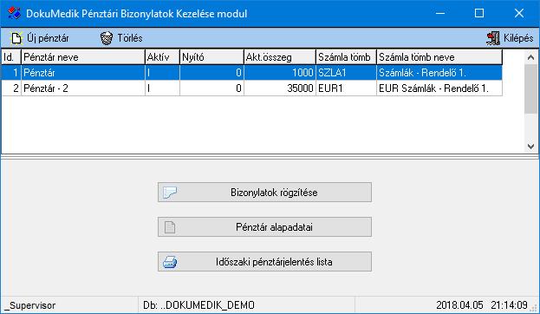This screenshot has height=314, width=540.
Task: Click the printer icon on Időszaki pénztárjelentés
Action: [170, 262]
